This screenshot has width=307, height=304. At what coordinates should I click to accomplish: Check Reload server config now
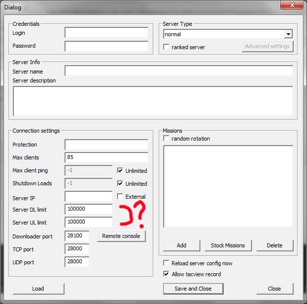(x=166, y=263)
